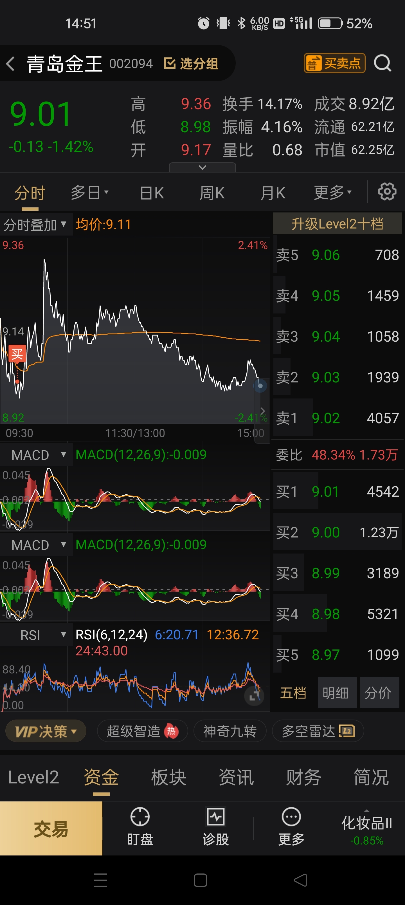Select the 五档 five-level quotes tab
Screen dimensions: 405x905
pyautogui.click(x=293, y=693)
